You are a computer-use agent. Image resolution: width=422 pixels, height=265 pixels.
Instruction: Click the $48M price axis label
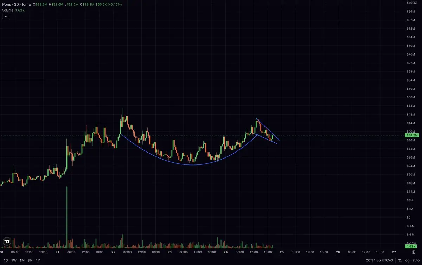tap(411, 114)
